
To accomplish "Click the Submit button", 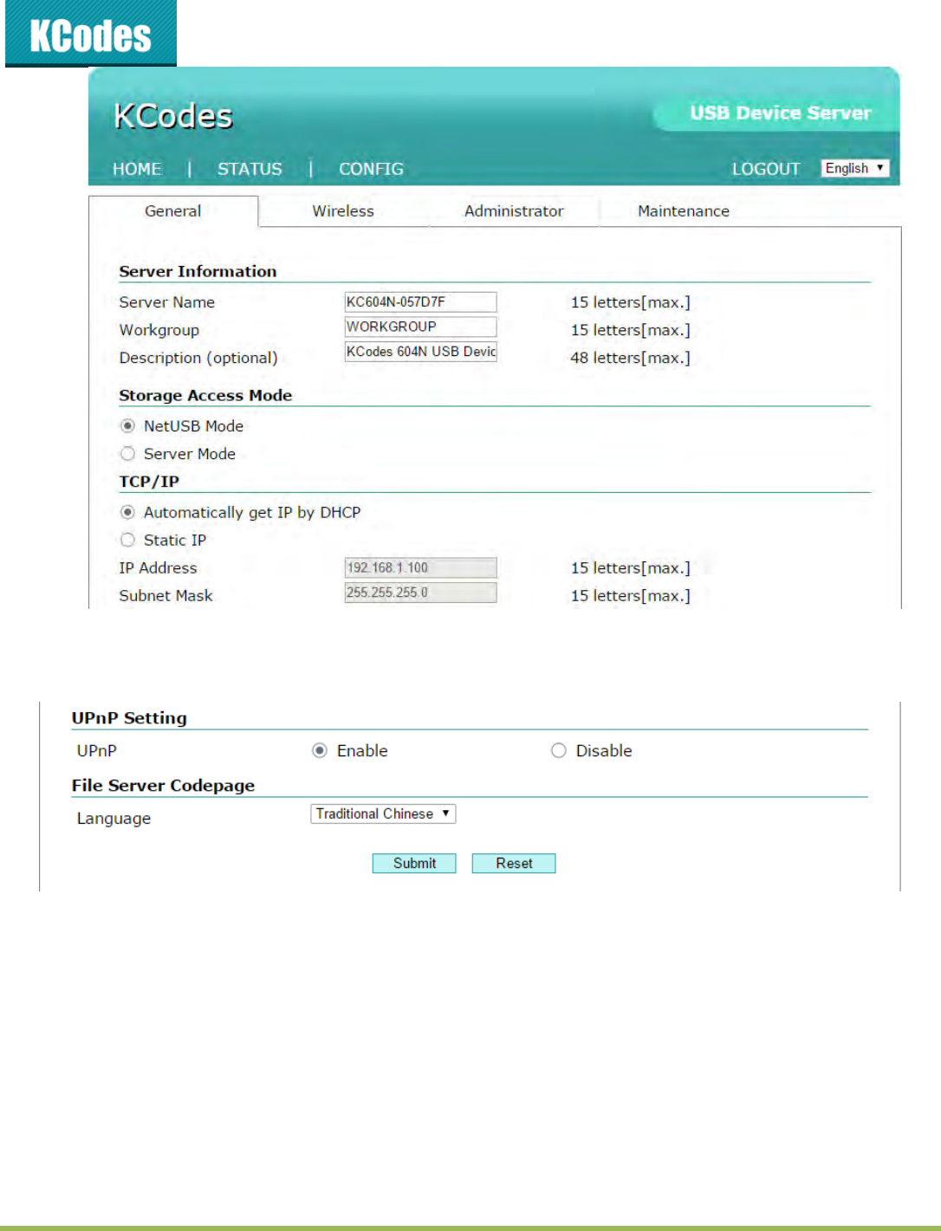I will [x=414, y=864].
